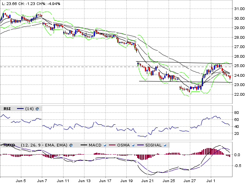This screenshot has width=248, height=186.
Task: Click the RSI settings icon beside (14)
Action: click(x=37, y=109)
